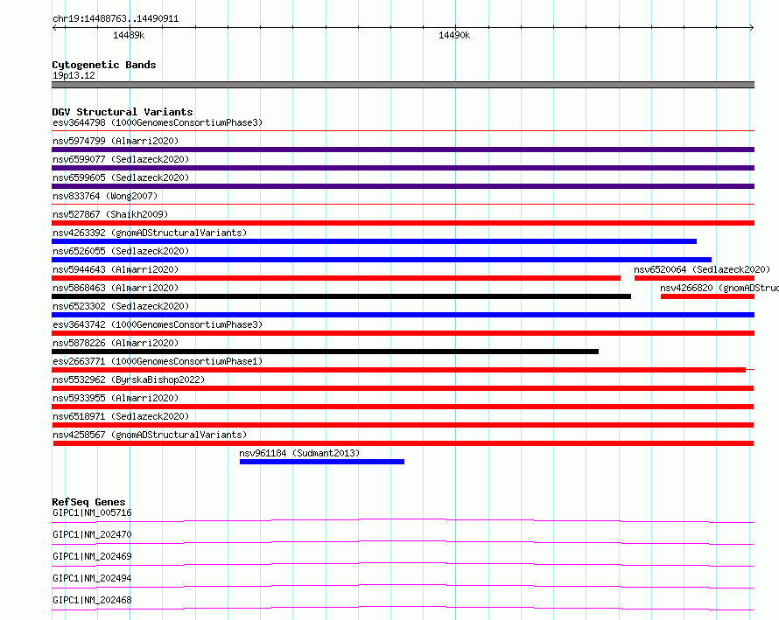Image resolution: width=779 pixels, height=620 pixels.
Task: Select the nsv5974799 (Almarri2020) purple bar
Action: click(403, 150)
